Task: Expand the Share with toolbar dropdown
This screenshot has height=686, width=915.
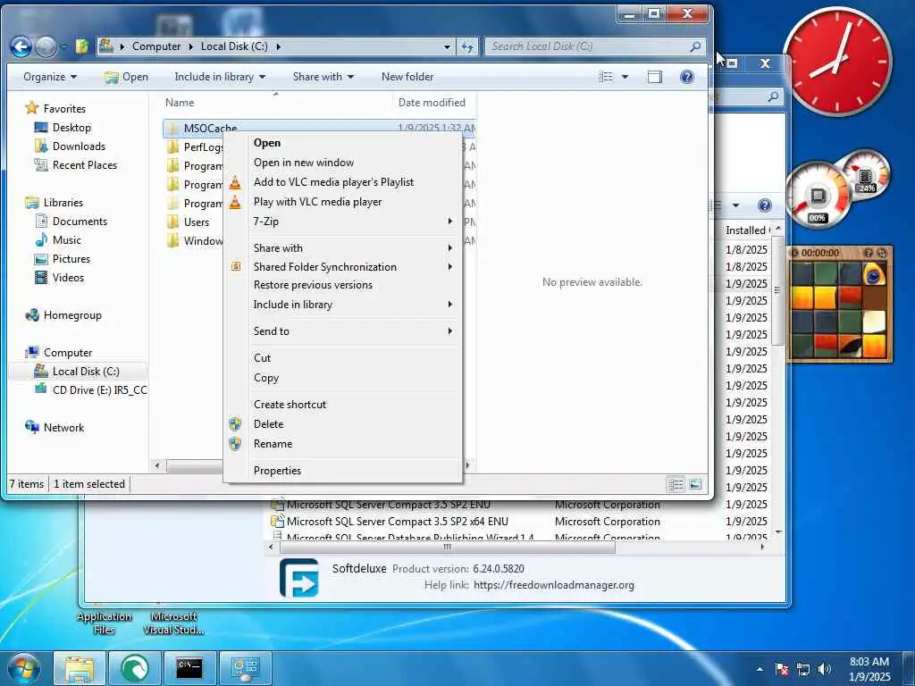Action: 323,77
